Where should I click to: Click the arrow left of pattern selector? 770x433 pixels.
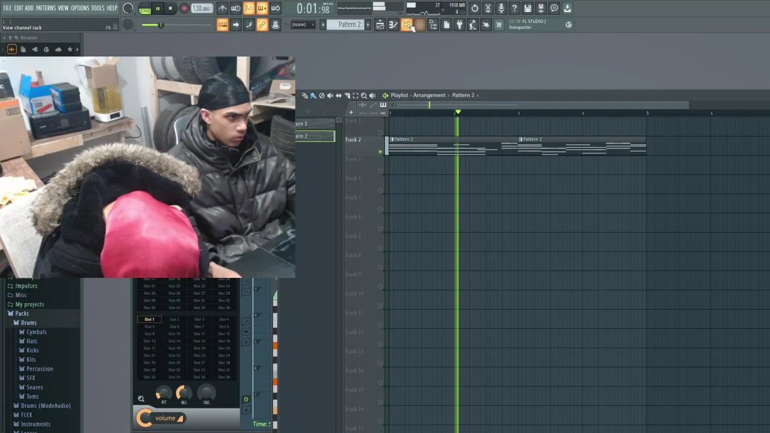tap(323, 25)
